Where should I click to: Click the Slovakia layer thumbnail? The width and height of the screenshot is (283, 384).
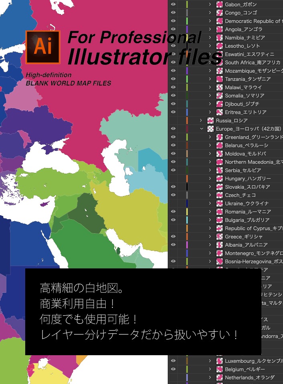219,187
